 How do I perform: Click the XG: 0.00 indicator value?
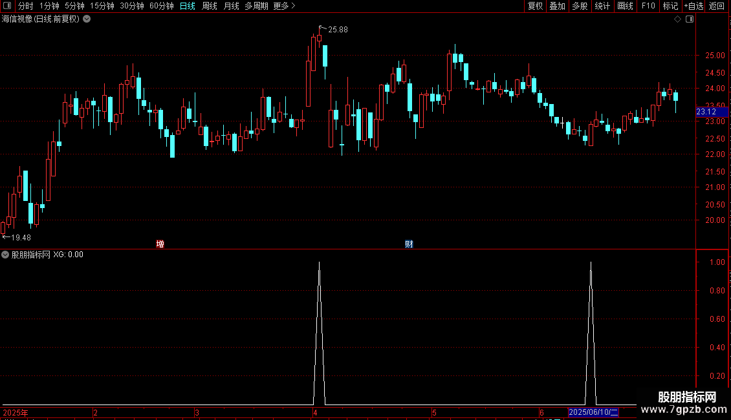tap(68, 255)
